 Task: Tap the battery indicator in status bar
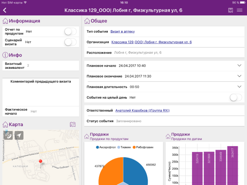[242, 3]
